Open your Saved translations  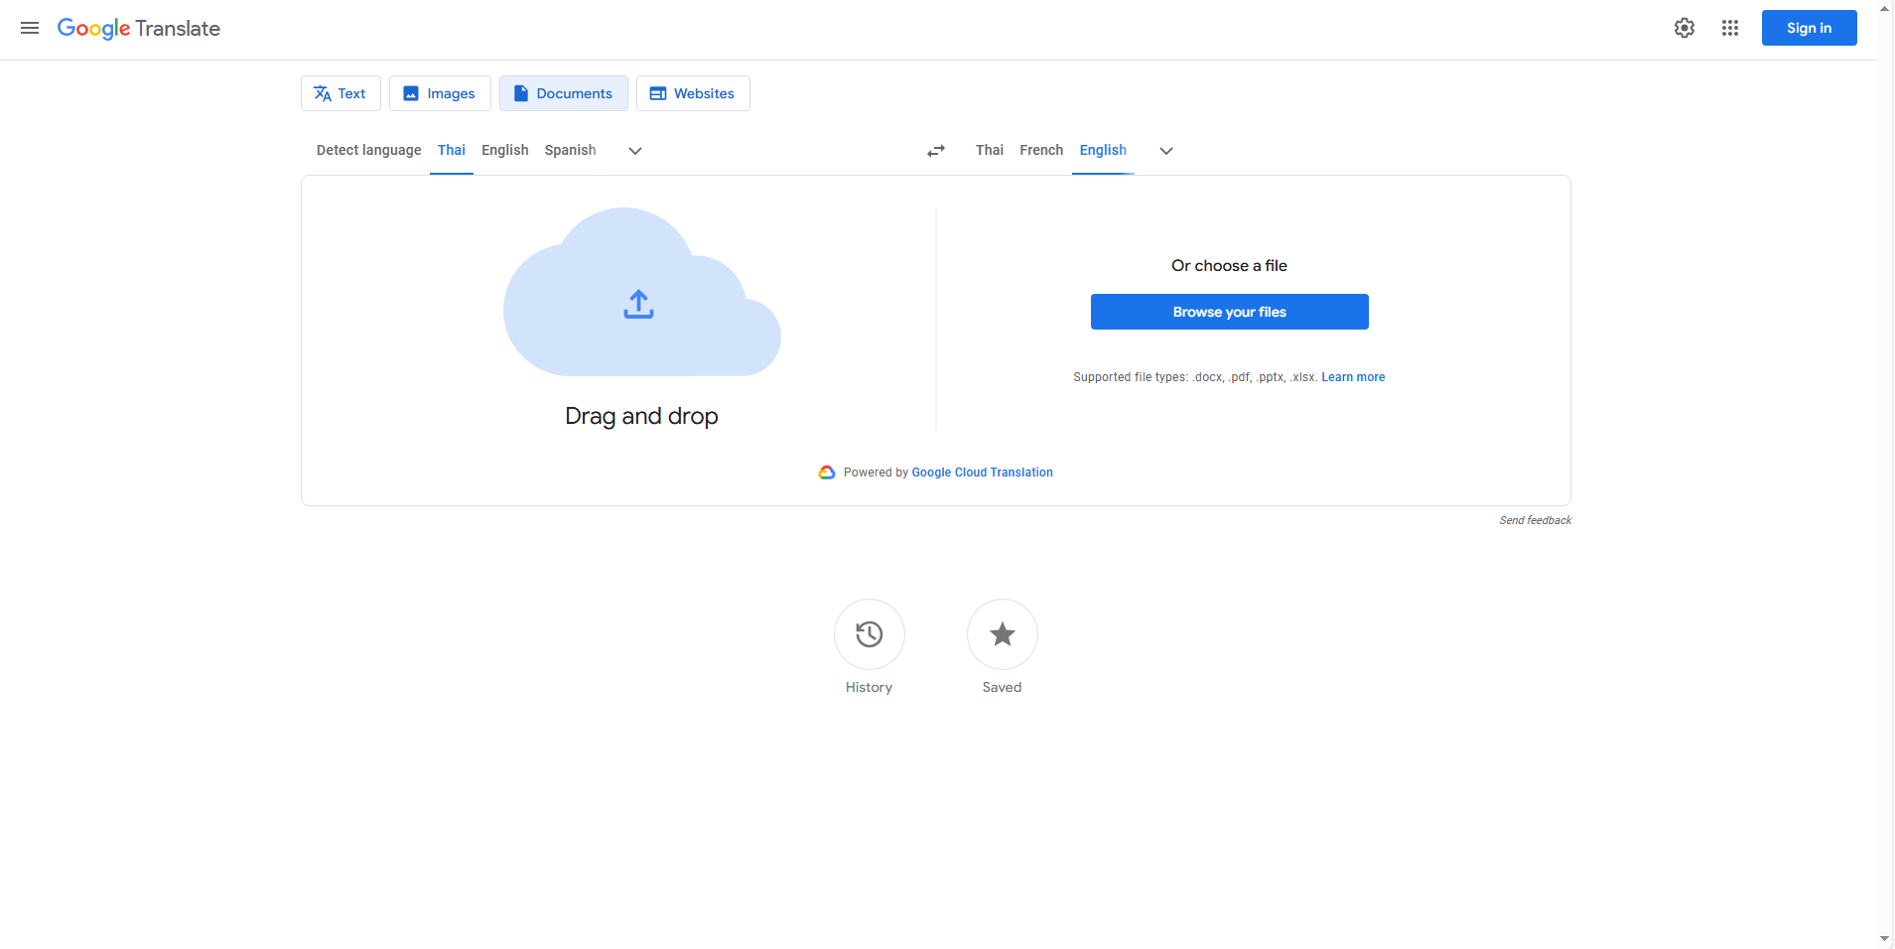(1002, 633)
